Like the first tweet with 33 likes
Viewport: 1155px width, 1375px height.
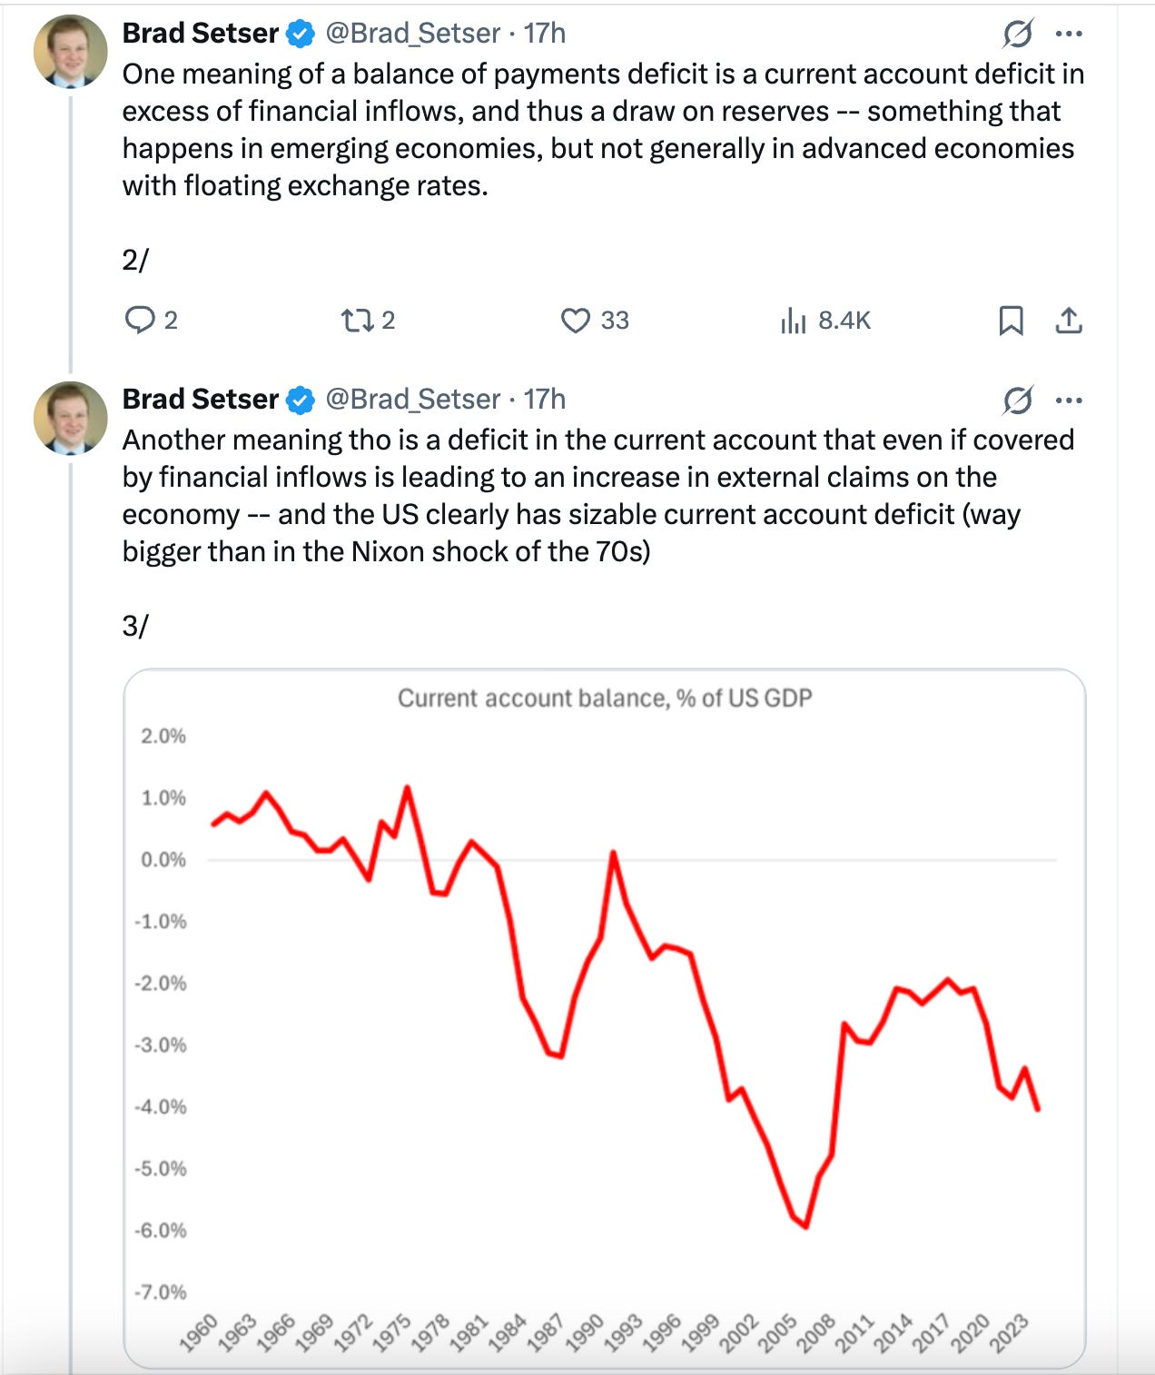(x=575, y=320)
